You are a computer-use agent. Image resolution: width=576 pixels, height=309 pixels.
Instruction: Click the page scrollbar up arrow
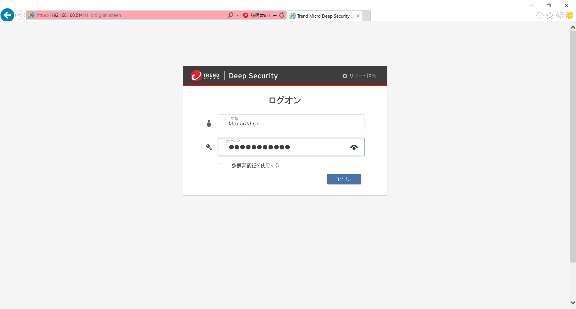[573, 28]
